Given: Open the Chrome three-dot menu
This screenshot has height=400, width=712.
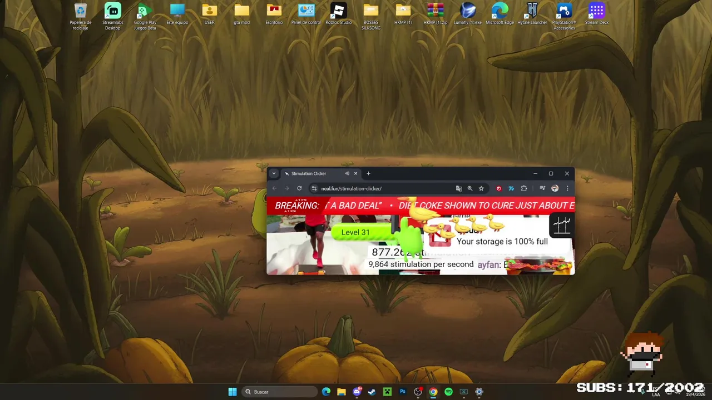Looking at the screenshot, I should 567,188.
